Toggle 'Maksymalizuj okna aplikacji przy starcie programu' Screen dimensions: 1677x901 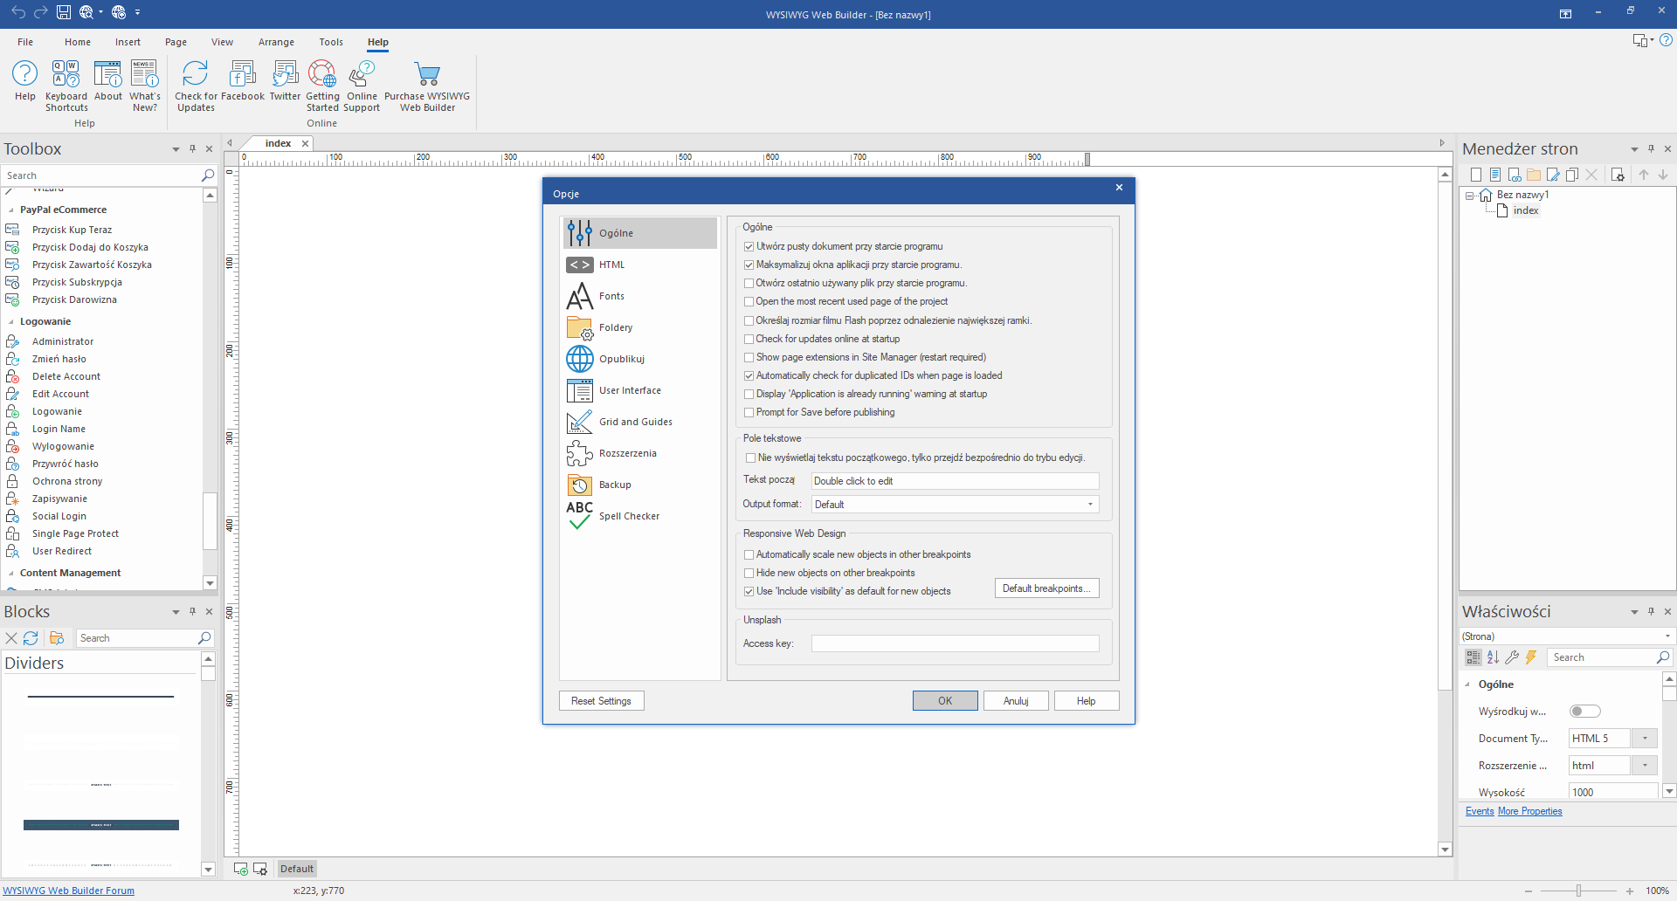(749, 265)
